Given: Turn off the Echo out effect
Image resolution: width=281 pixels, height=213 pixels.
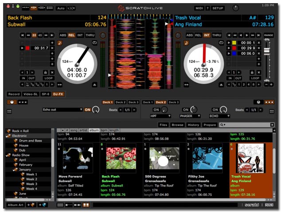Looking at the screenshot, I should (x=87, y=110).
